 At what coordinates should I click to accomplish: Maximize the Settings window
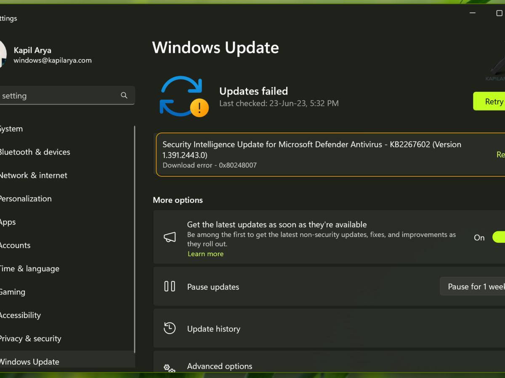tap(499, 13)
